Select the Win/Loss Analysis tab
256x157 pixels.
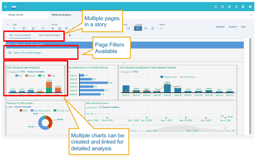[x=62, y=15]
